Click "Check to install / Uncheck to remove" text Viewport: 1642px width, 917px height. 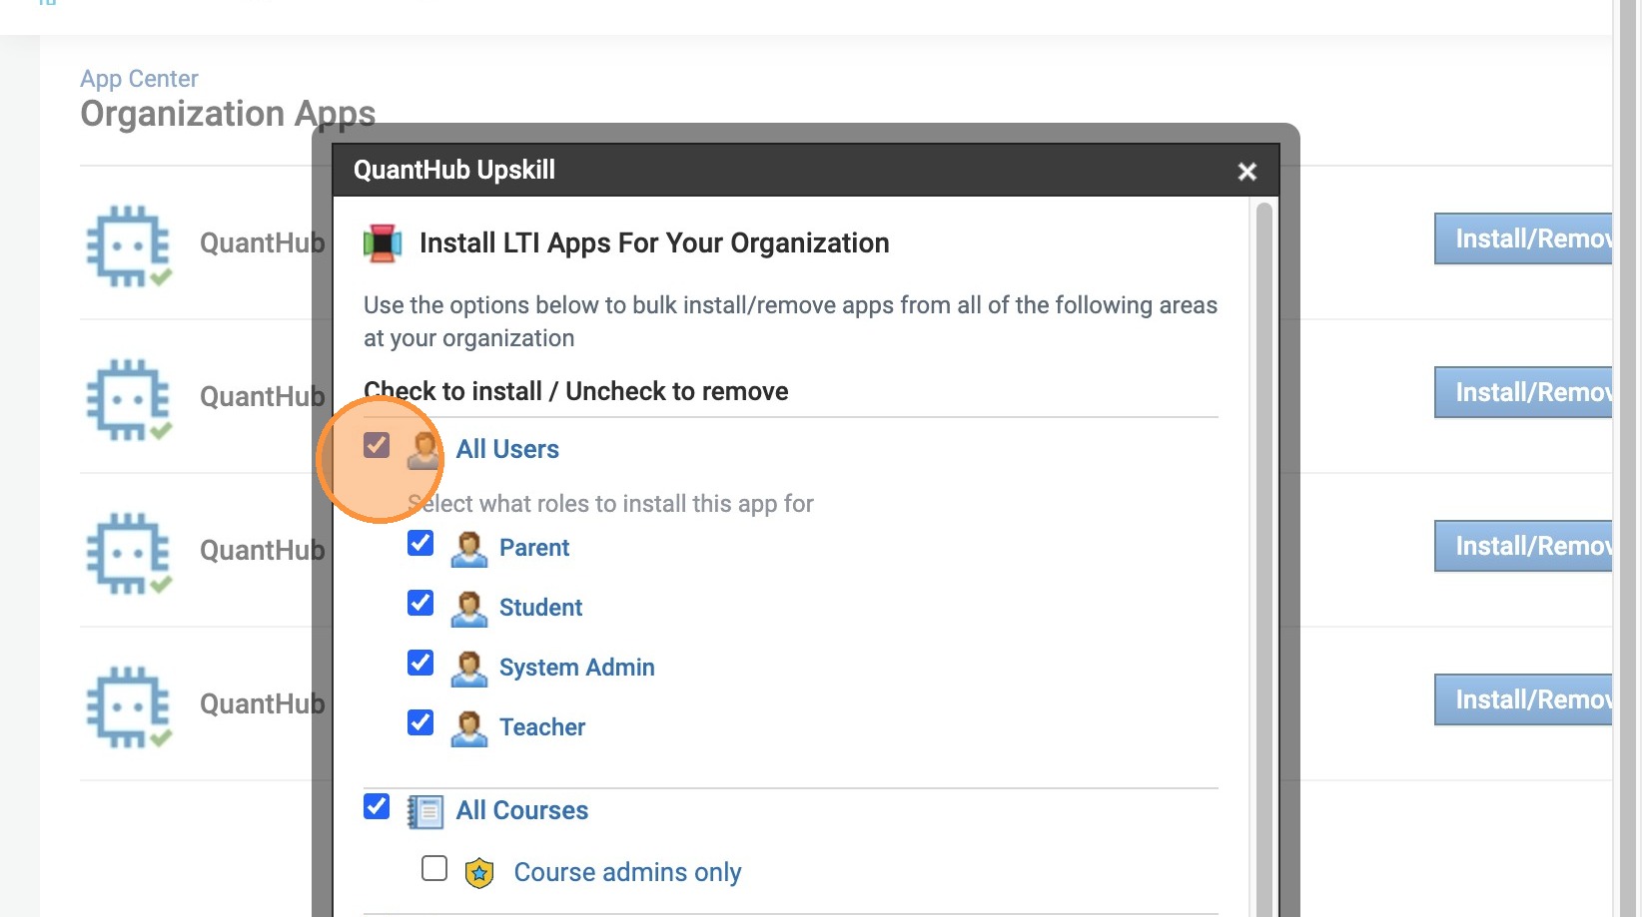click(x=576, y=391)
